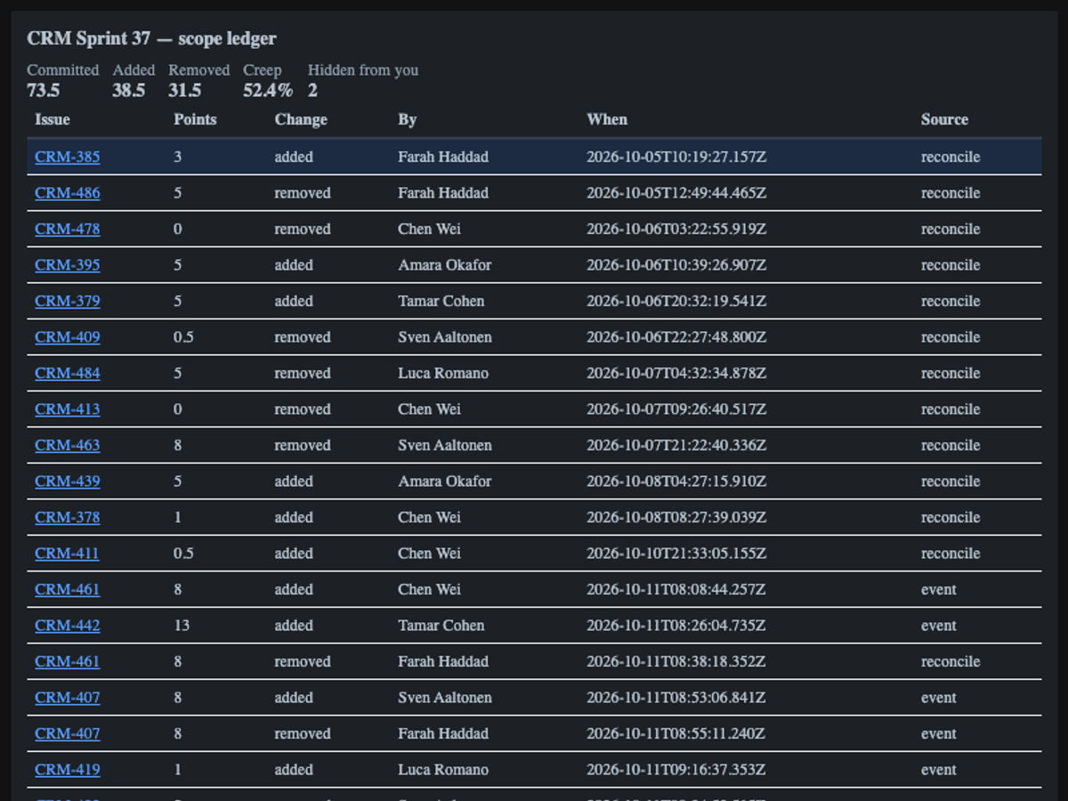Click "Luca Romano" in the CRM-484 row
This screenshot has width=1068, height=801.
click(443, 373)
